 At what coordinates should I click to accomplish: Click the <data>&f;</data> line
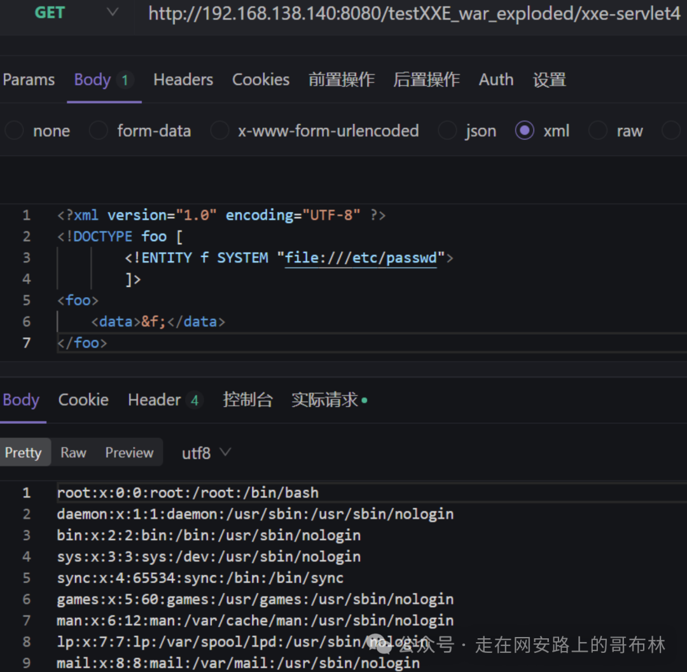click(x=158, y=322)
